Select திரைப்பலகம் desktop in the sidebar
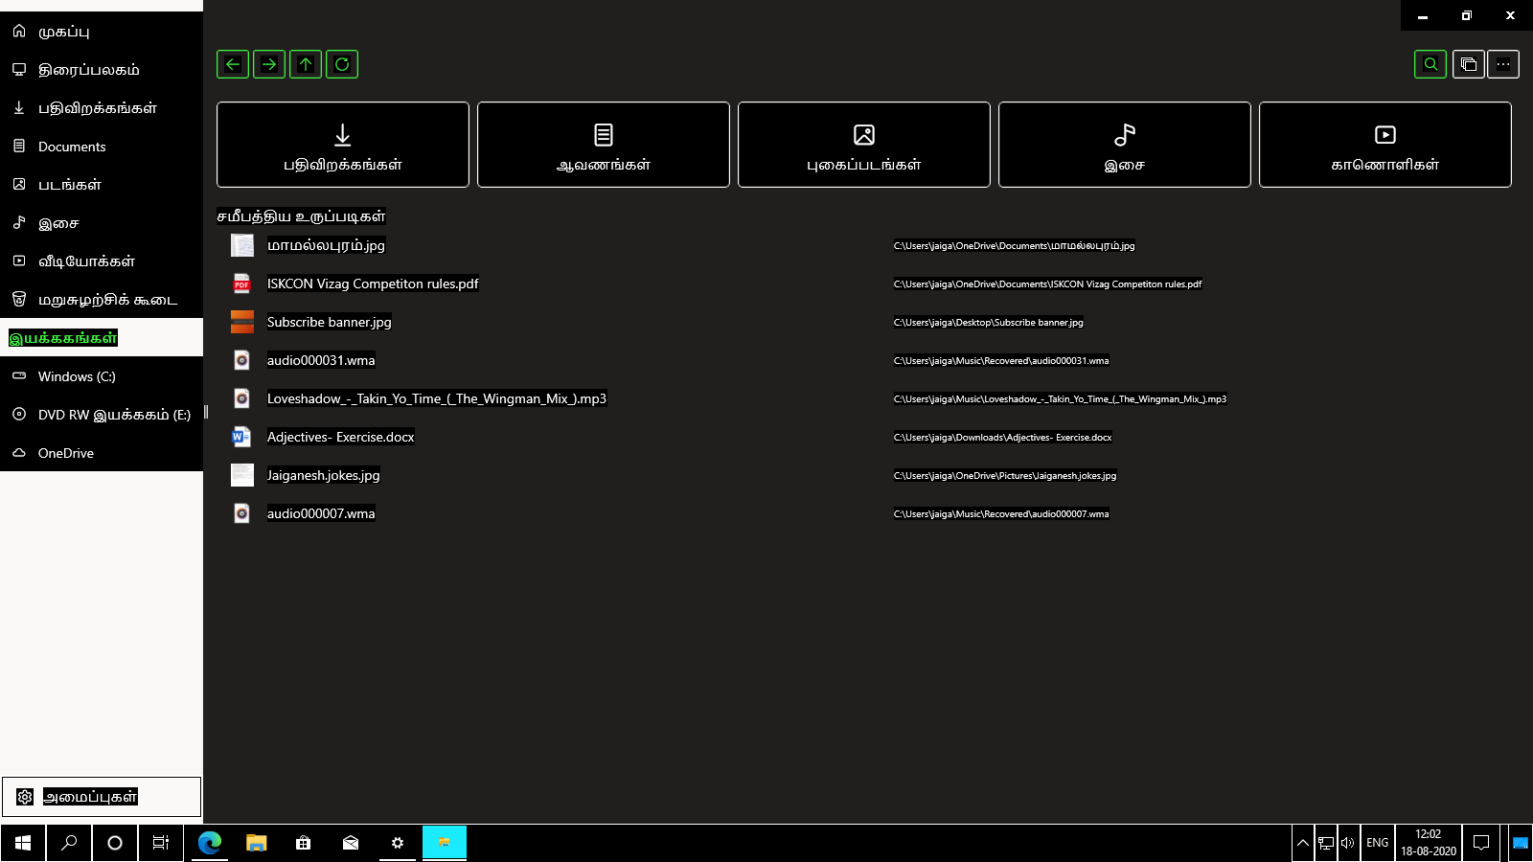This screenshot has height=862, width=1533. click(102, 69)
